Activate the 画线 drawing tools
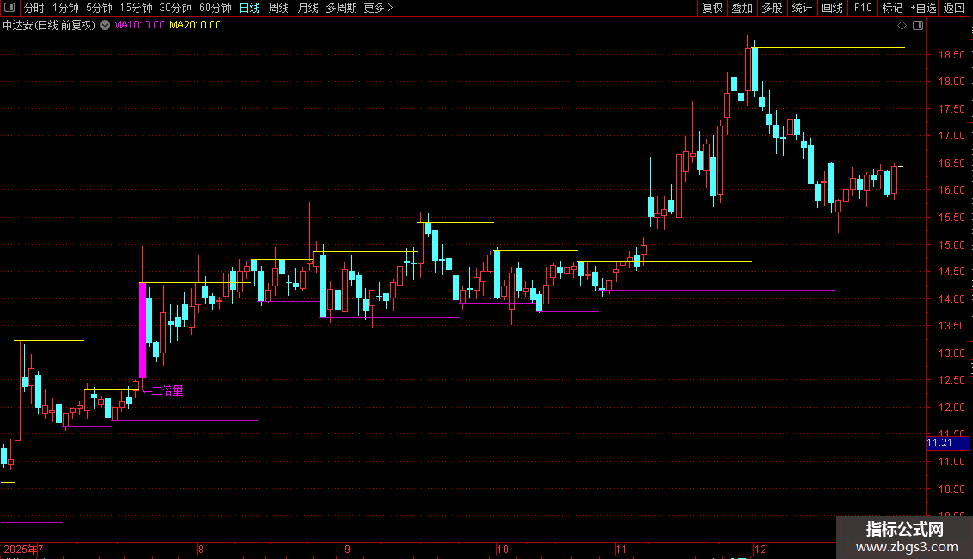 [832, 8]
